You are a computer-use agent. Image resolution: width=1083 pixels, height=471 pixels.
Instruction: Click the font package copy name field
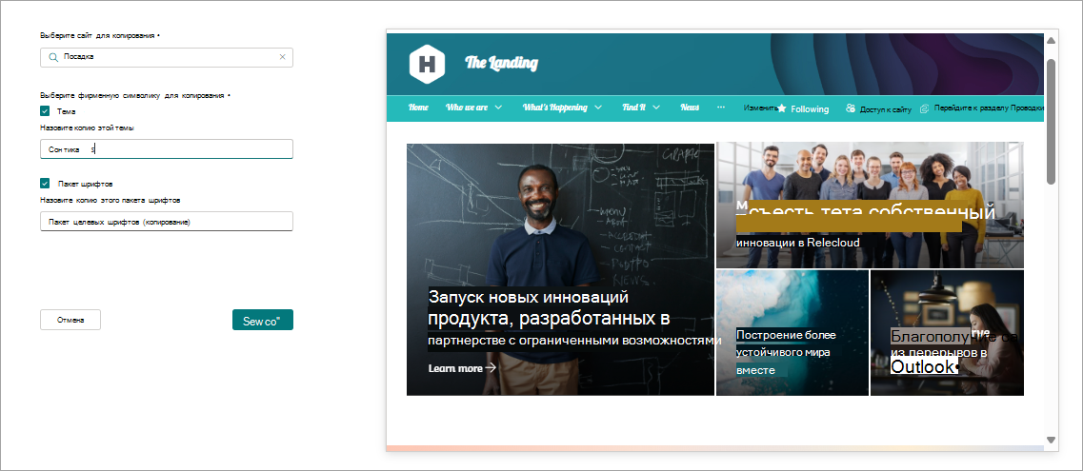coord(167,222)
